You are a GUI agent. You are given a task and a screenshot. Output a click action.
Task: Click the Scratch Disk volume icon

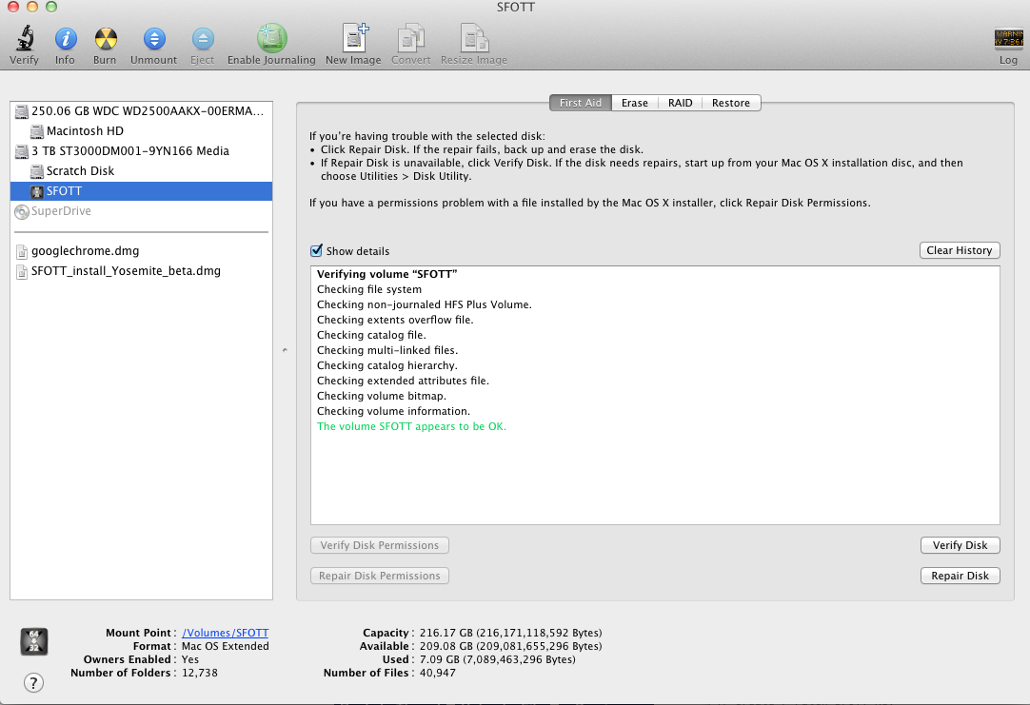tap(37, 171)
